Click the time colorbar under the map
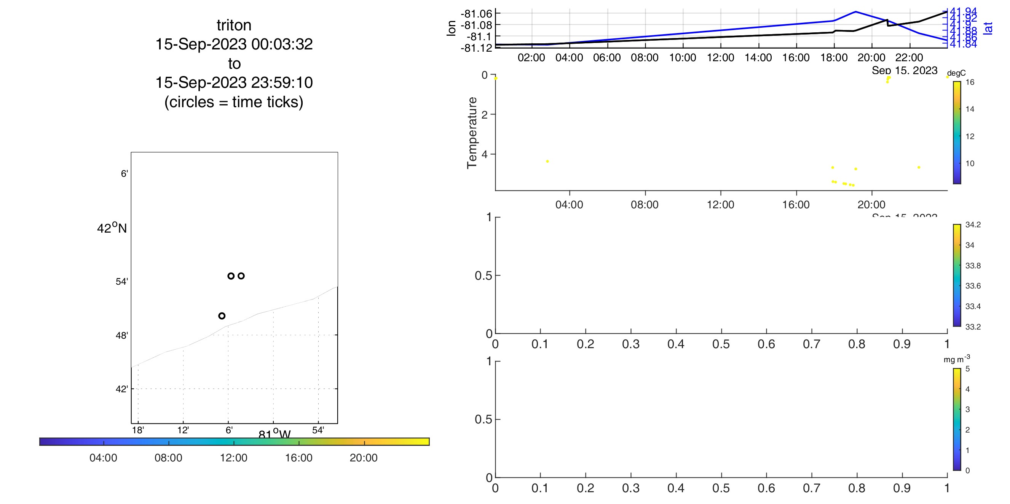Viewport: 1010px width, 504px height. (235, 442)
